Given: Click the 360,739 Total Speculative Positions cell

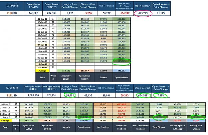Looking at the screenshot, I should [x=140, y=104].
